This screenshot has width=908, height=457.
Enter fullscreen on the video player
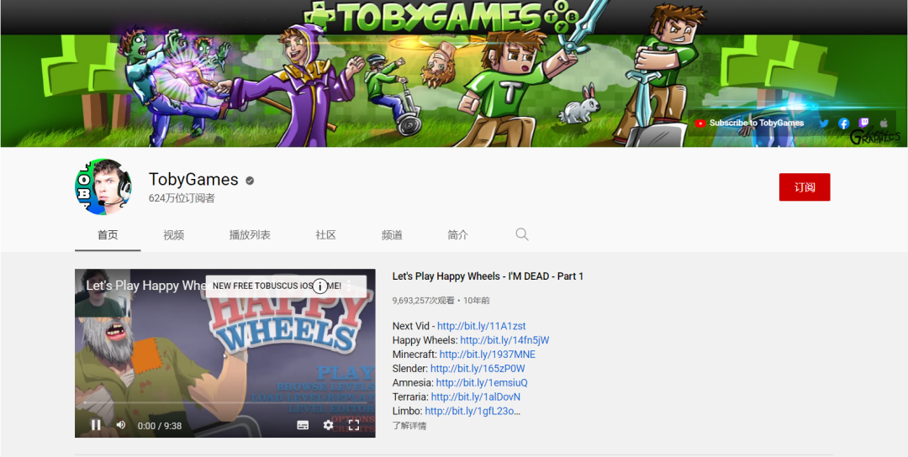point(354,425)
